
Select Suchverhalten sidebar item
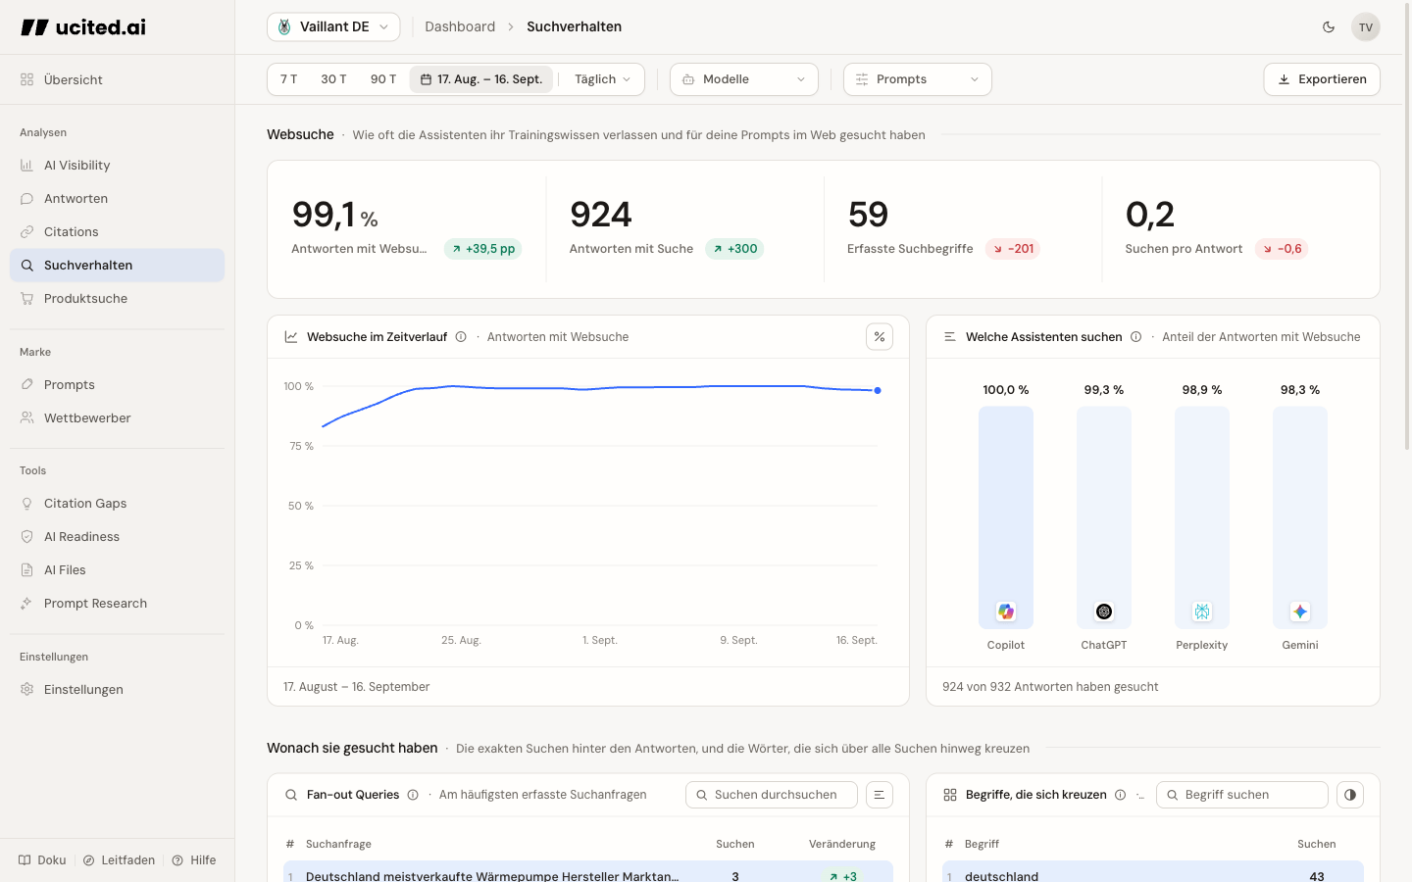point(117,266)
